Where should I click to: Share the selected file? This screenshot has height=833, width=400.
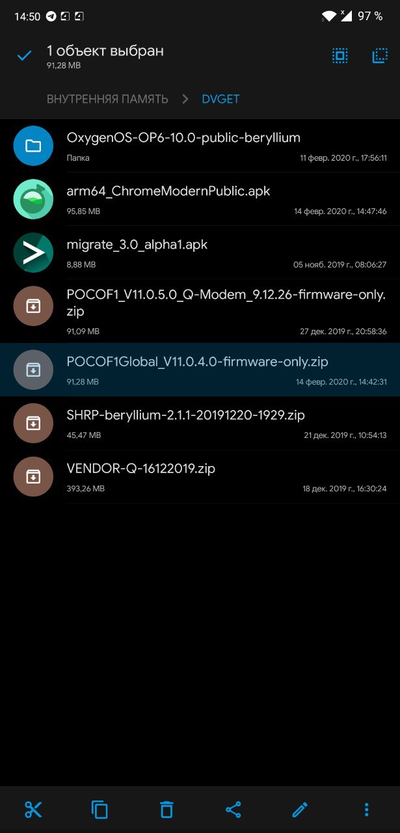[233, 810]
